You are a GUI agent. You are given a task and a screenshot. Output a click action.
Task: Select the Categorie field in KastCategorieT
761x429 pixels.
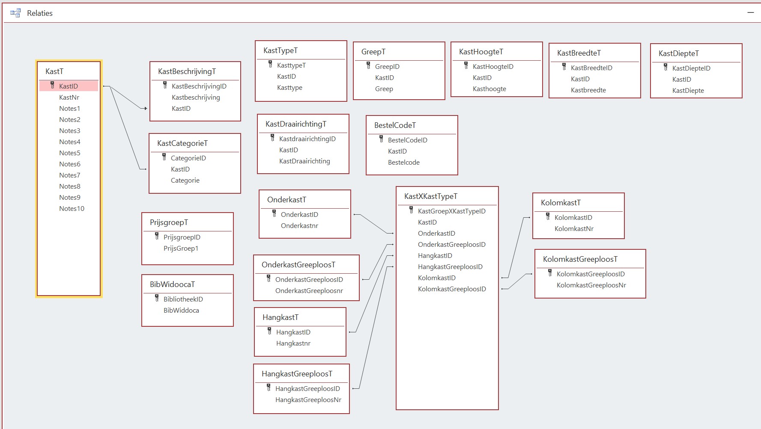pyautogui.click(x=185, y=180)
